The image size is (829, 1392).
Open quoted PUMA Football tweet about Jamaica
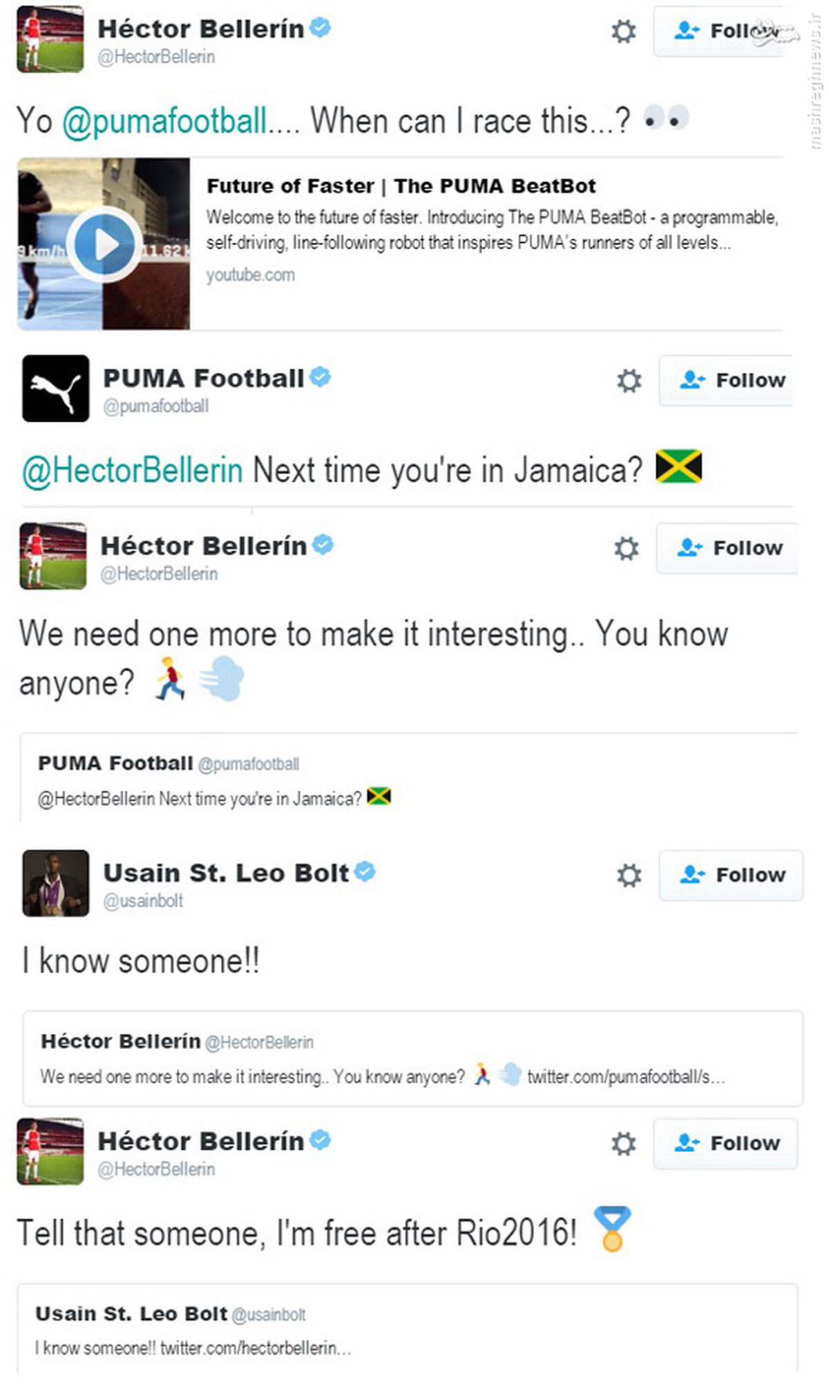408,777
